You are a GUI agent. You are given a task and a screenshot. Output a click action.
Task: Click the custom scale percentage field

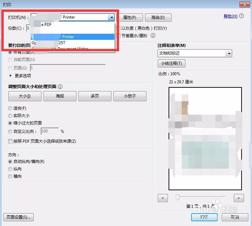[50, 131]
